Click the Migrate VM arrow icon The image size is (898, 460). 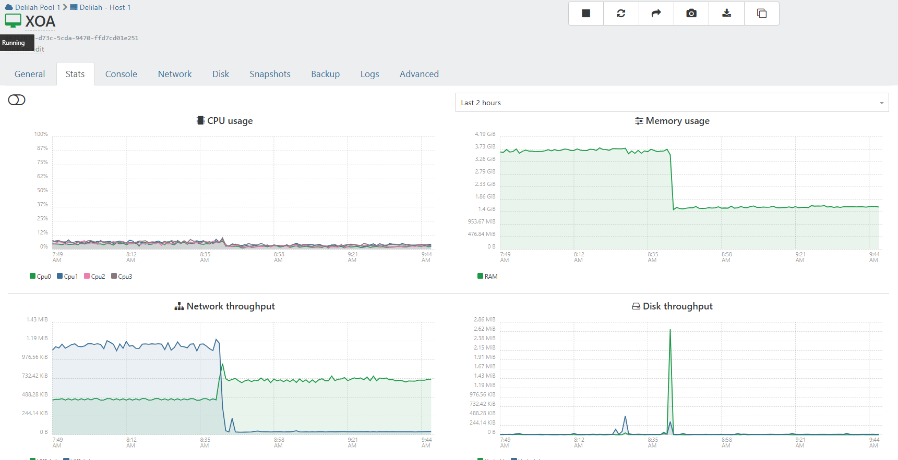(656, 14)
